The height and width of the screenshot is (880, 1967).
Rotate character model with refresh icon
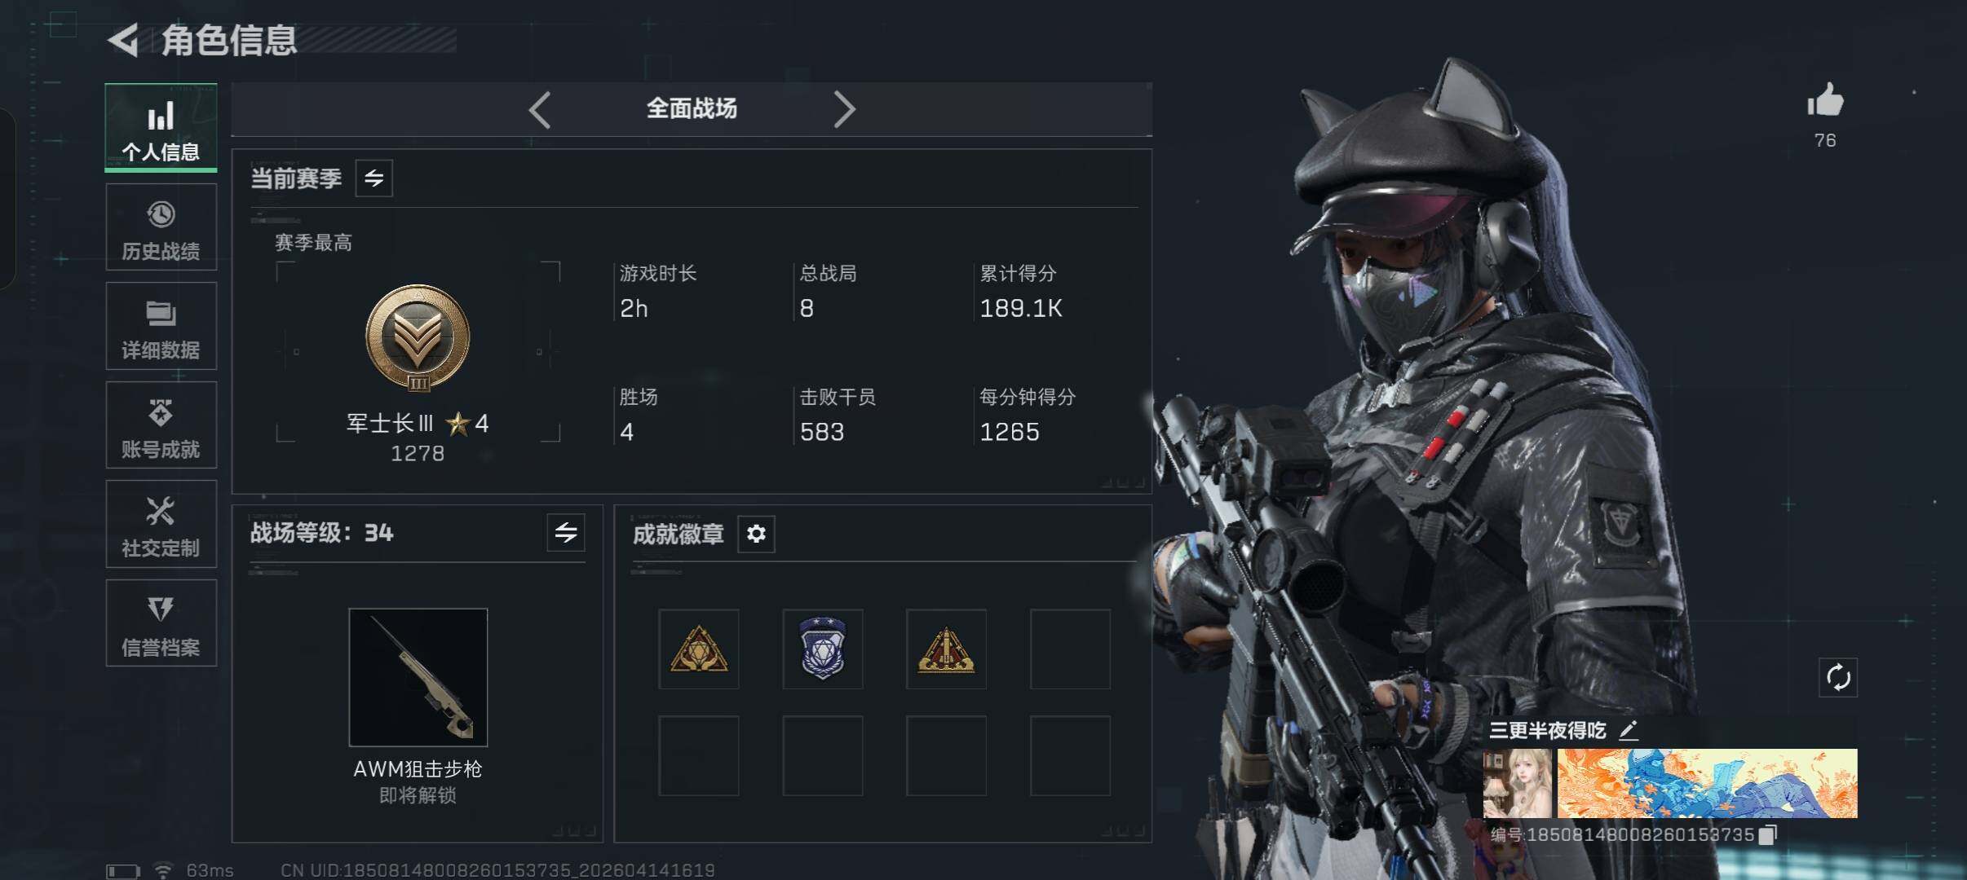1838,678
